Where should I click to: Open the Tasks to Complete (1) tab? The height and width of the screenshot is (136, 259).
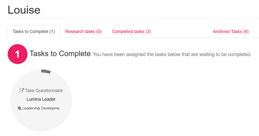[34, 31]
